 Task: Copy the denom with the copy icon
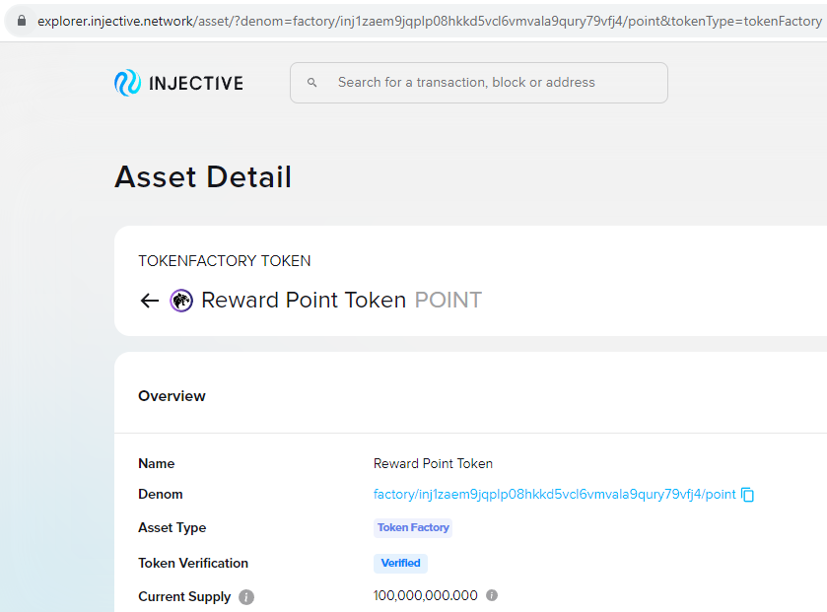tap(748, 495)
